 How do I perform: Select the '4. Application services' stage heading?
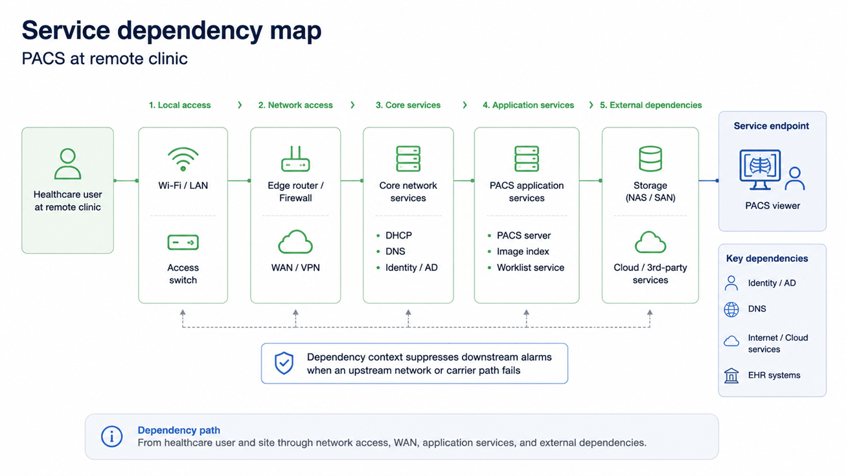click(x=528, y=105)
